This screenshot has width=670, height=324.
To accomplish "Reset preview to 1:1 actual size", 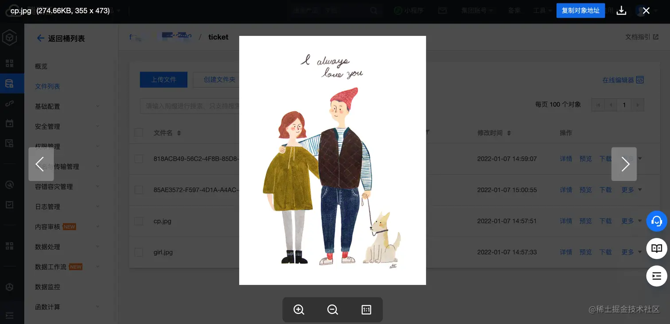I will point(366,310).
